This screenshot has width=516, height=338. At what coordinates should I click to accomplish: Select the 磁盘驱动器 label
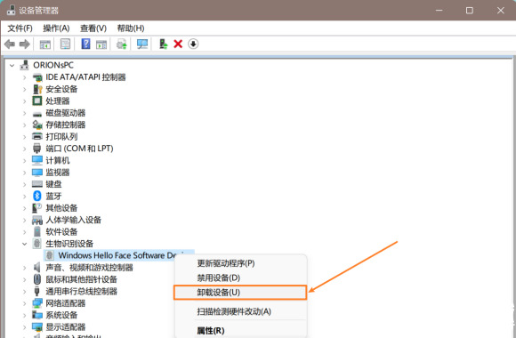pyautogui.click(x=66, y=113)
